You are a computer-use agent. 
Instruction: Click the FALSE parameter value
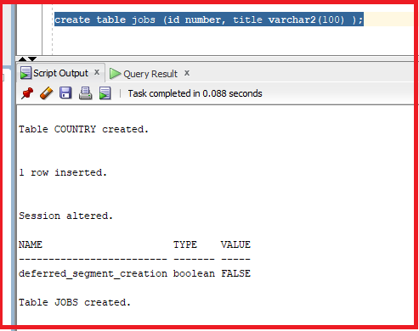[x=235, y=273]
